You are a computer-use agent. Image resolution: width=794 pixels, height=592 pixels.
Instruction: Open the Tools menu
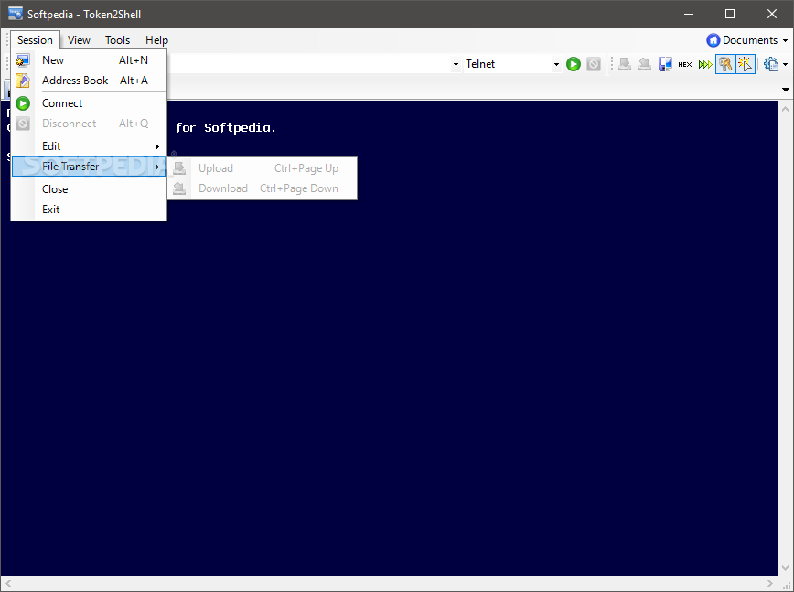pyautogui.click(x=117, y=40)
